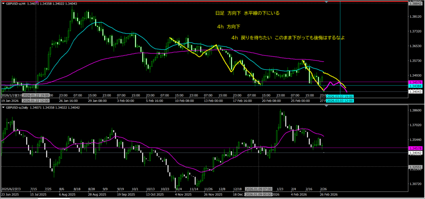Click the 1.32551 price label on Daily axis
This screenshot has width=425, height=199.
click(415, 167)
